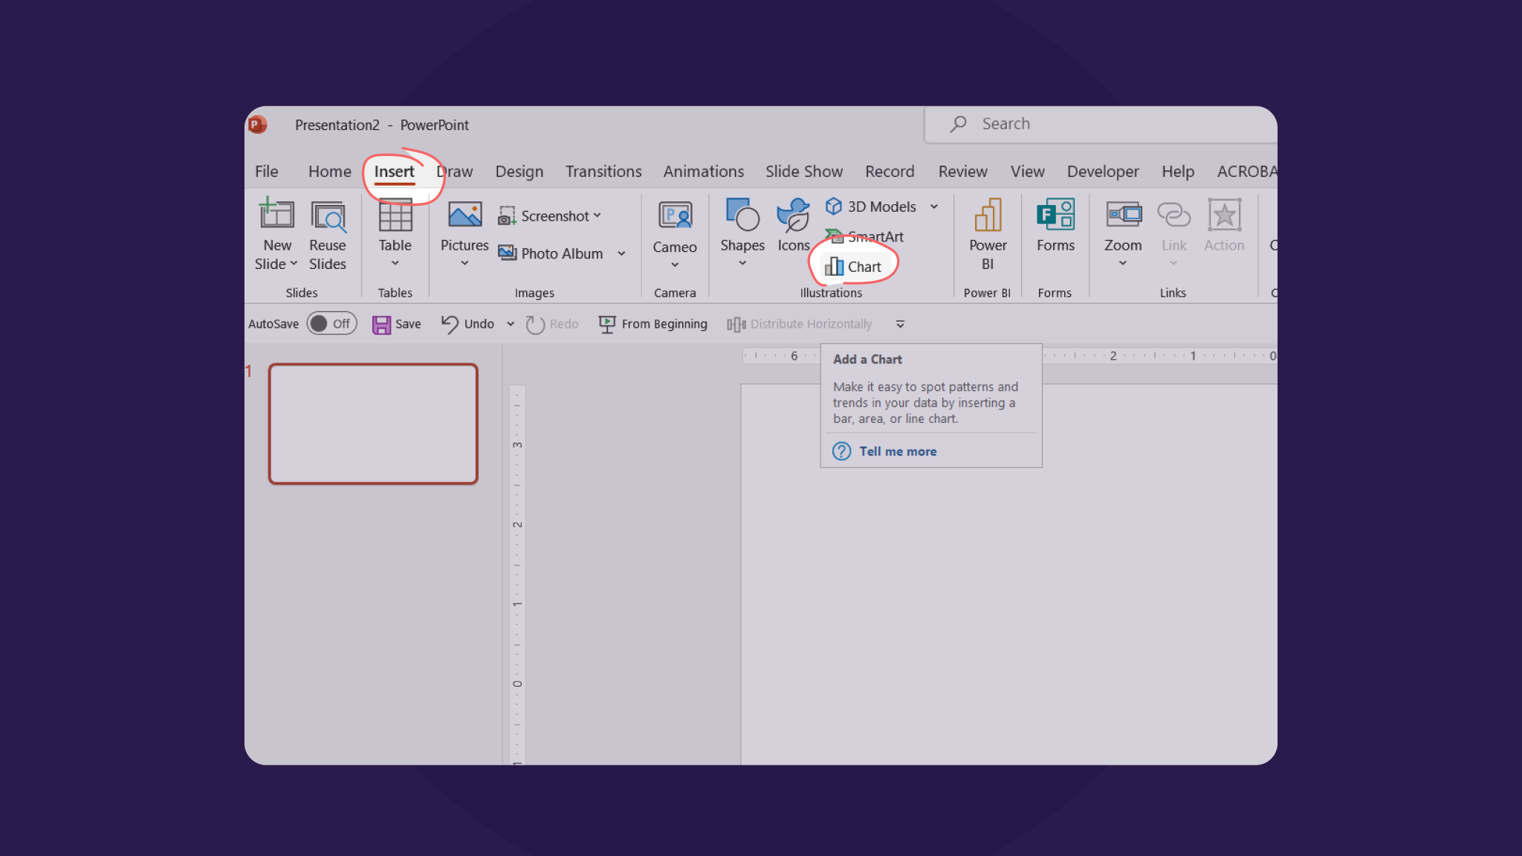Open the Developer ribbon tab
Viewport: 1522px width, 856px height.
1103,171
